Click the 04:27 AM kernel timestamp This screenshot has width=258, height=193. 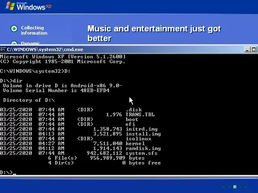(51, 144)
